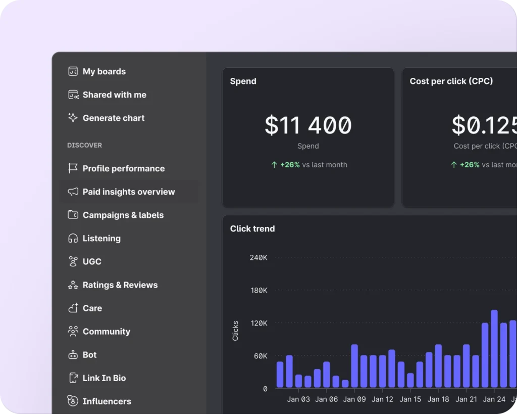The height and width of the screenshot is (414, 517).
Task: Click the tallest bar near Jan 24
Action: click(494, 349)
